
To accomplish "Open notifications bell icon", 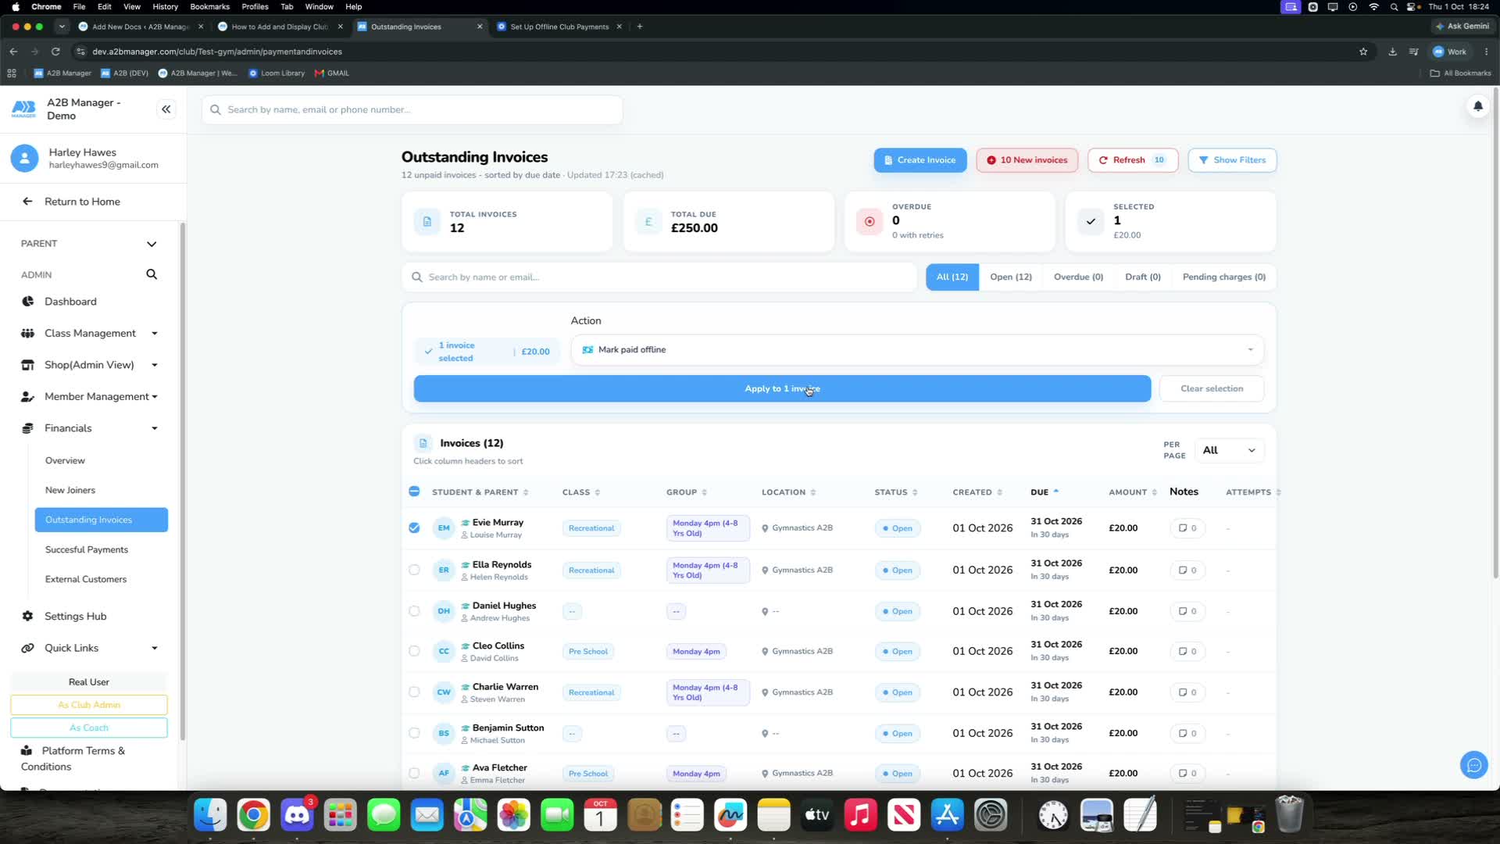I will (1477, 106).
